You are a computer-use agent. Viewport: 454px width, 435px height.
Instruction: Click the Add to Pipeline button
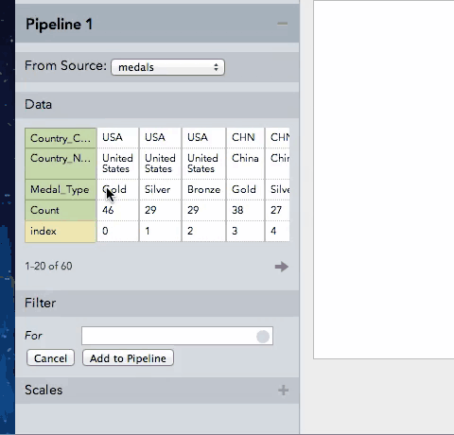(128, 358)
